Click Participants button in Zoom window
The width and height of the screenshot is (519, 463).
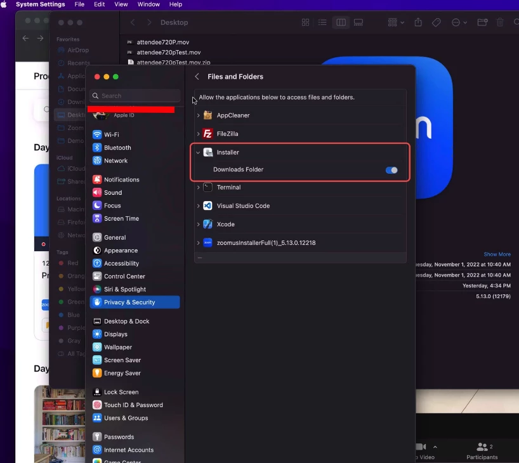482,451
